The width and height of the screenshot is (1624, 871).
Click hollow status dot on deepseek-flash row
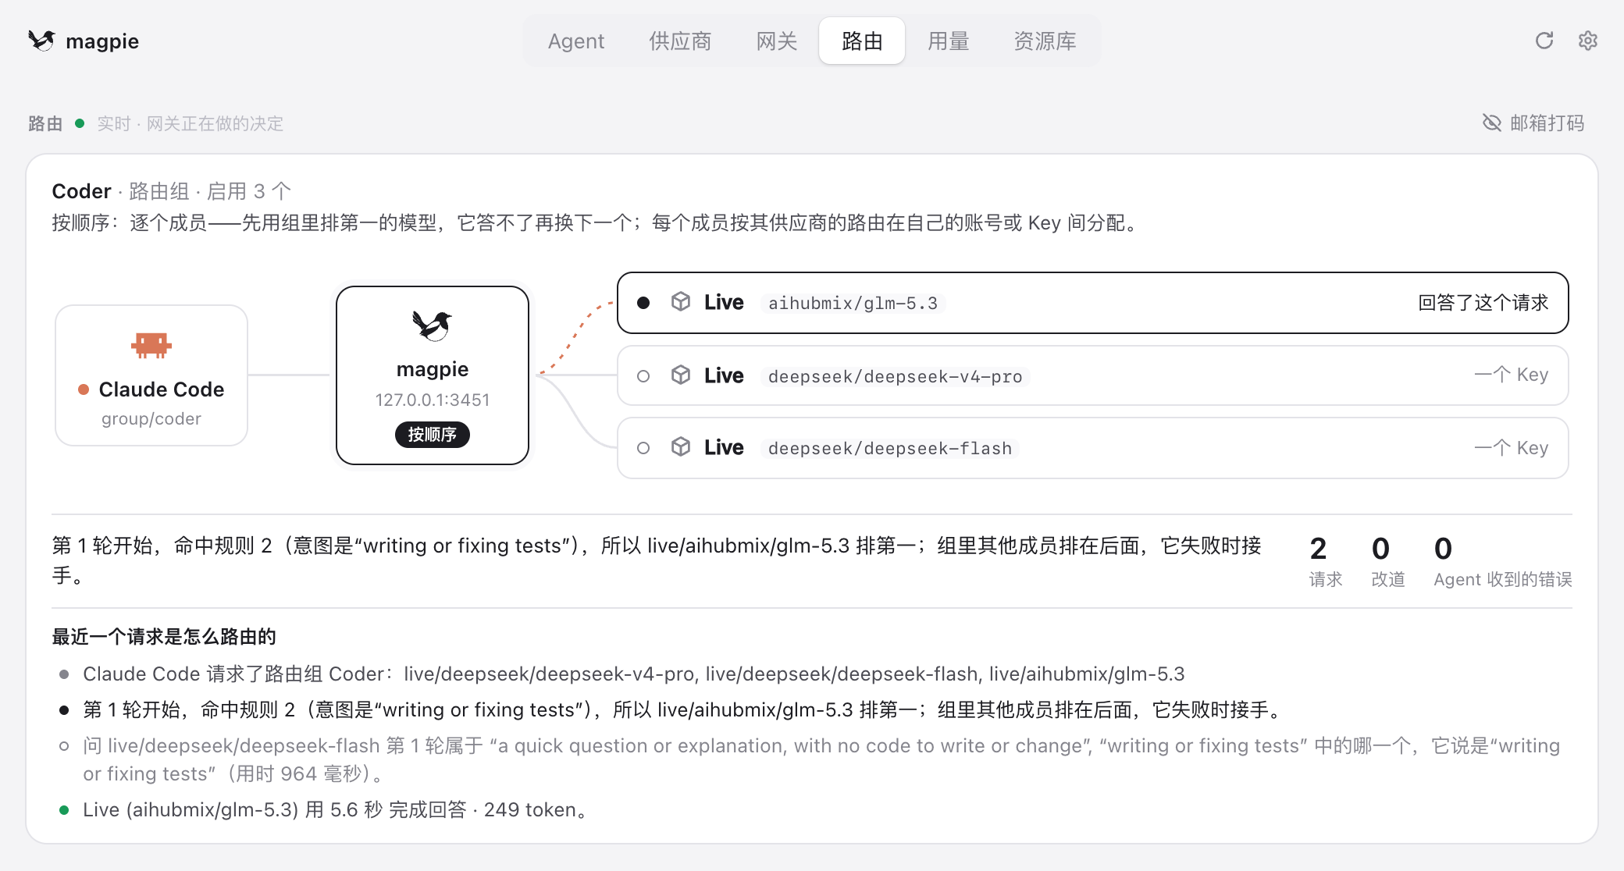point(643,448)
